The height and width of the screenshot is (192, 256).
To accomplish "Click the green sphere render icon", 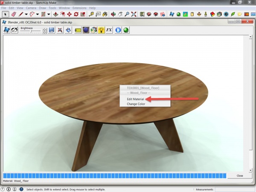I will [x=126, y=30].
